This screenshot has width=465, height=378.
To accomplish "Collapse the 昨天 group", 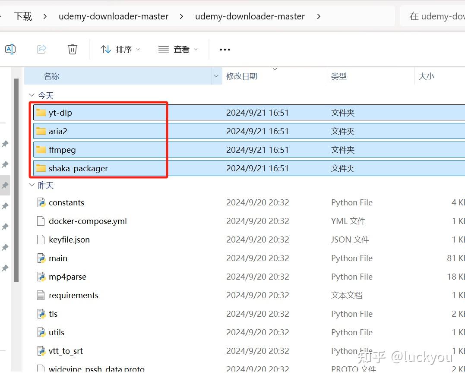I will tap(31, 185).
